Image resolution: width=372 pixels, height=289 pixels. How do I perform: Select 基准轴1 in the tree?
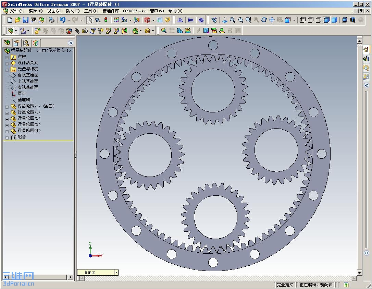tap(24, 100)
